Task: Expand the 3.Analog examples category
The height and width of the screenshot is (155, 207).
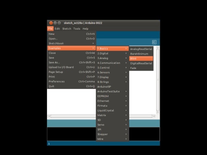Action: click(x=112, y=58)
